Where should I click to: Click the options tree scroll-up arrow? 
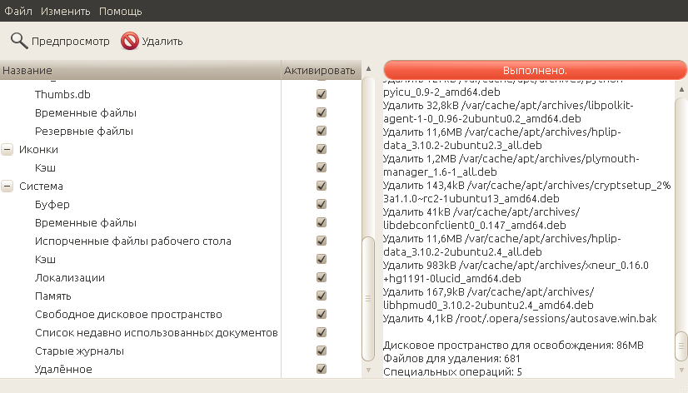(x=368, y=71)
